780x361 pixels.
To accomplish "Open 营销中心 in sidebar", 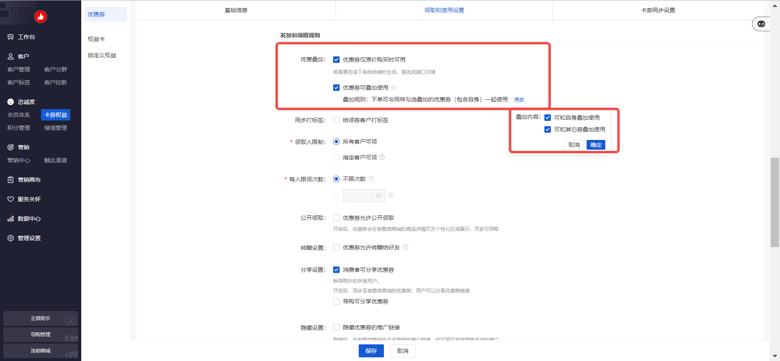I will click(19, 160).
